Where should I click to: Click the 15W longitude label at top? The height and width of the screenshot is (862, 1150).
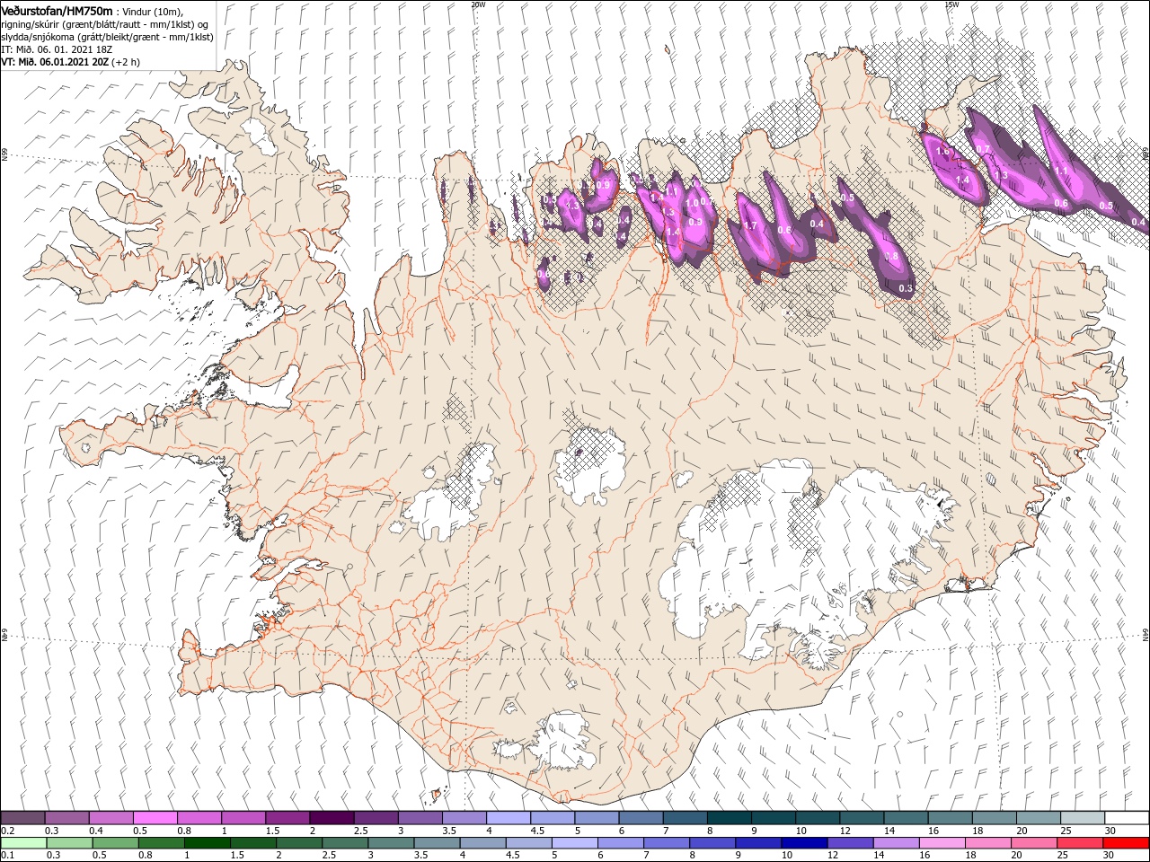click(x=951, y=4)
